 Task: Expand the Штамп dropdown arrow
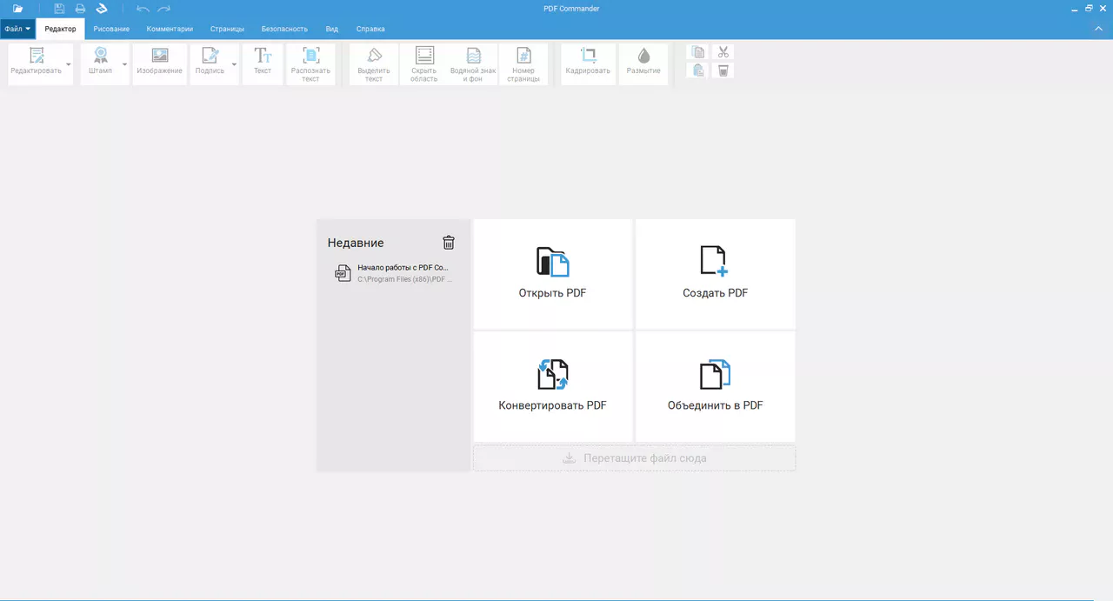[x=124, y=64]
